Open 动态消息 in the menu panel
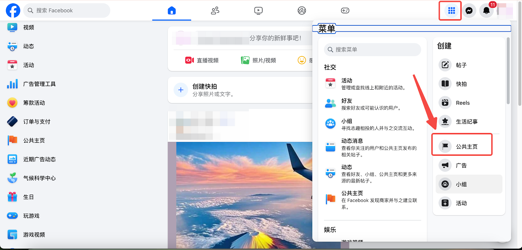 click(x=372, y=147)
